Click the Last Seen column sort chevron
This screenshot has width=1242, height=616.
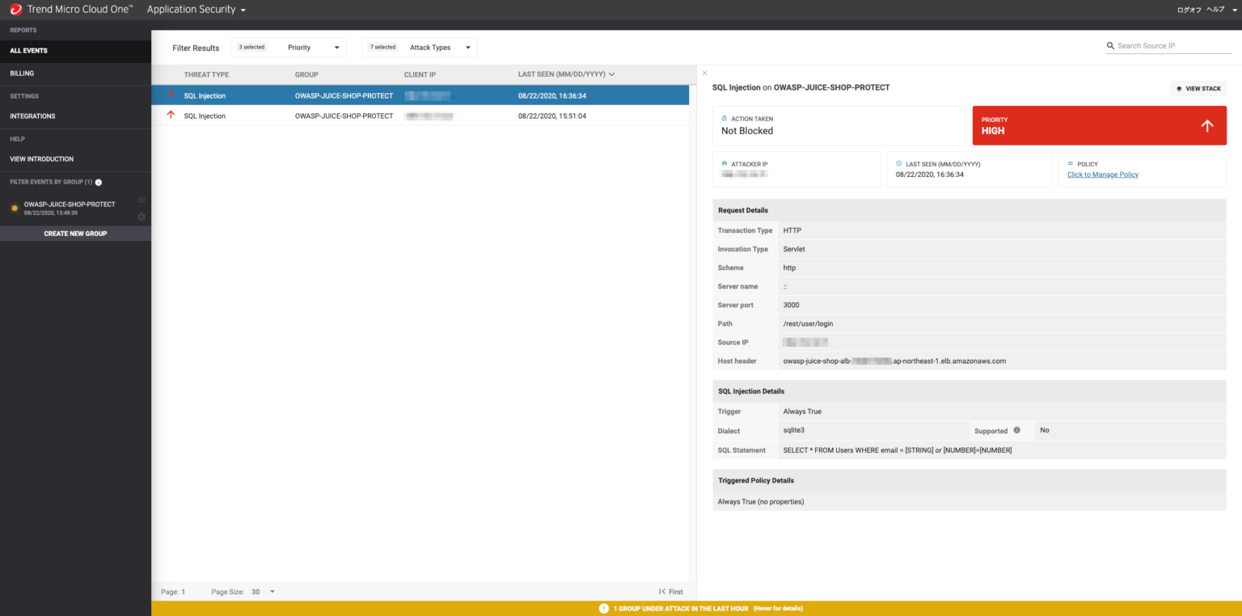(611, 74)
